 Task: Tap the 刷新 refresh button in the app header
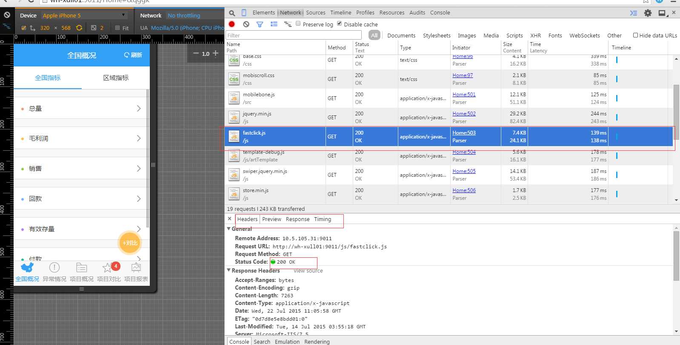[x=133, y=55]
